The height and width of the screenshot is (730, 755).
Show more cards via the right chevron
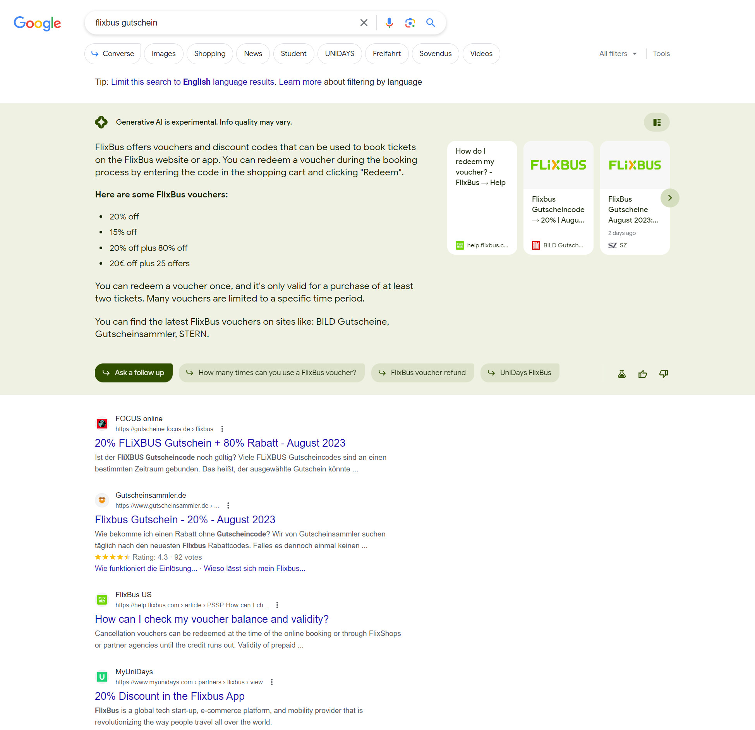point(670,198)
